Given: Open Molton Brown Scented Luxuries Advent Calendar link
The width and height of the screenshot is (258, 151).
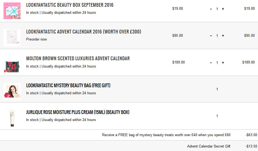Looking at the screenshot, I should 78,59.
